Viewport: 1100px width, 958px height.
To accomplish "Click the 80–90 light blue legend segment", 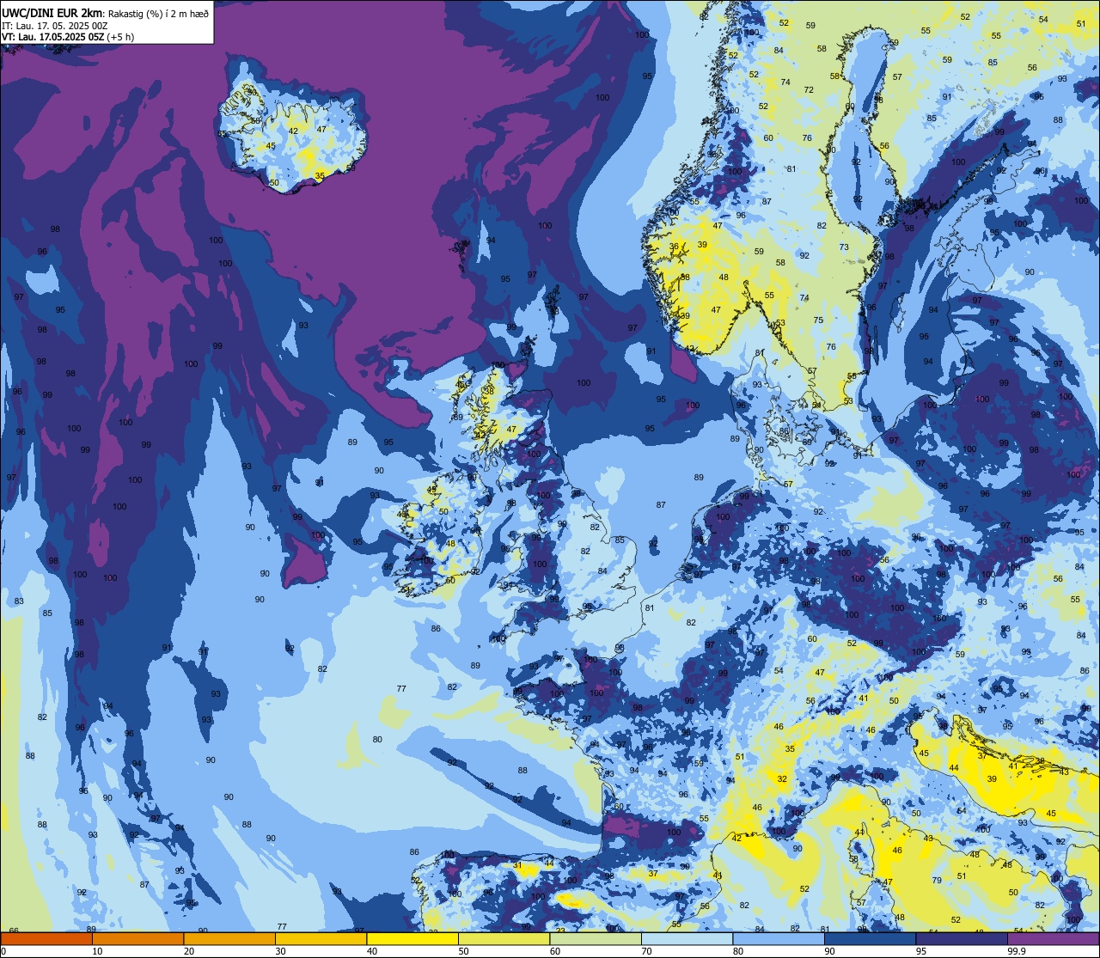I will (779, 939).
